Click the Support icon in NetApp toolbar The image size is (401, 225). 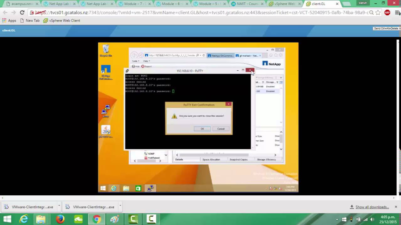[146, 66]
